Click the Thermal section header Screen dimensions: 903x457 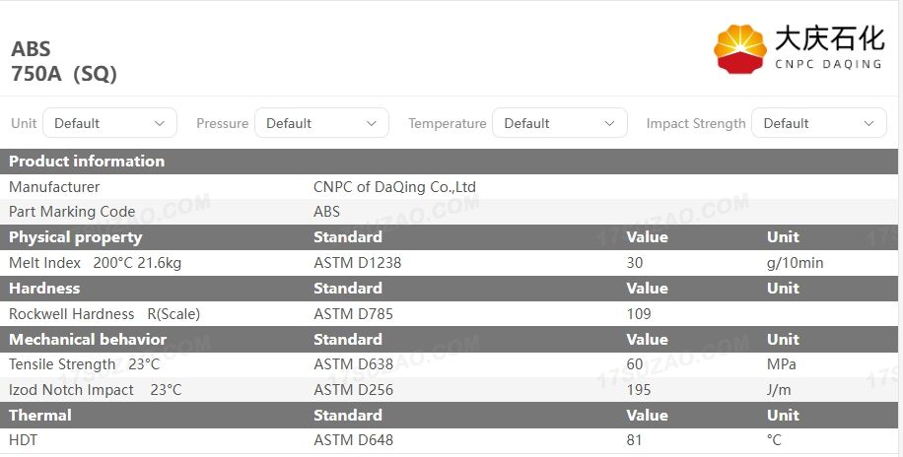pos(40,416)
